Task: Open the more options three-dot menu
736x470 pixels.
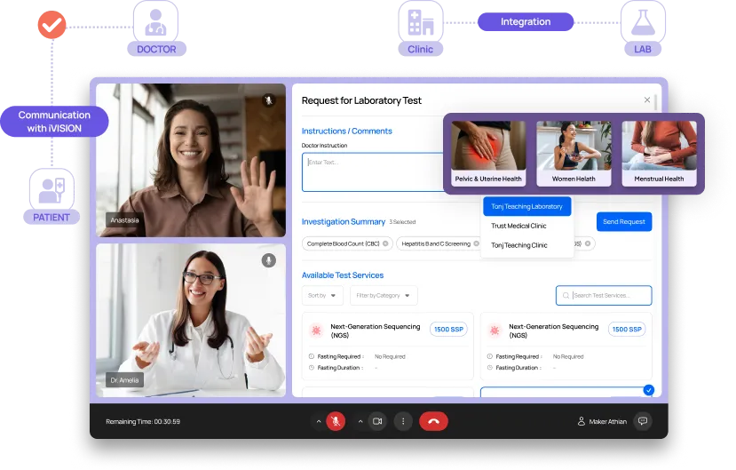Action: click(x=403, y=422)
